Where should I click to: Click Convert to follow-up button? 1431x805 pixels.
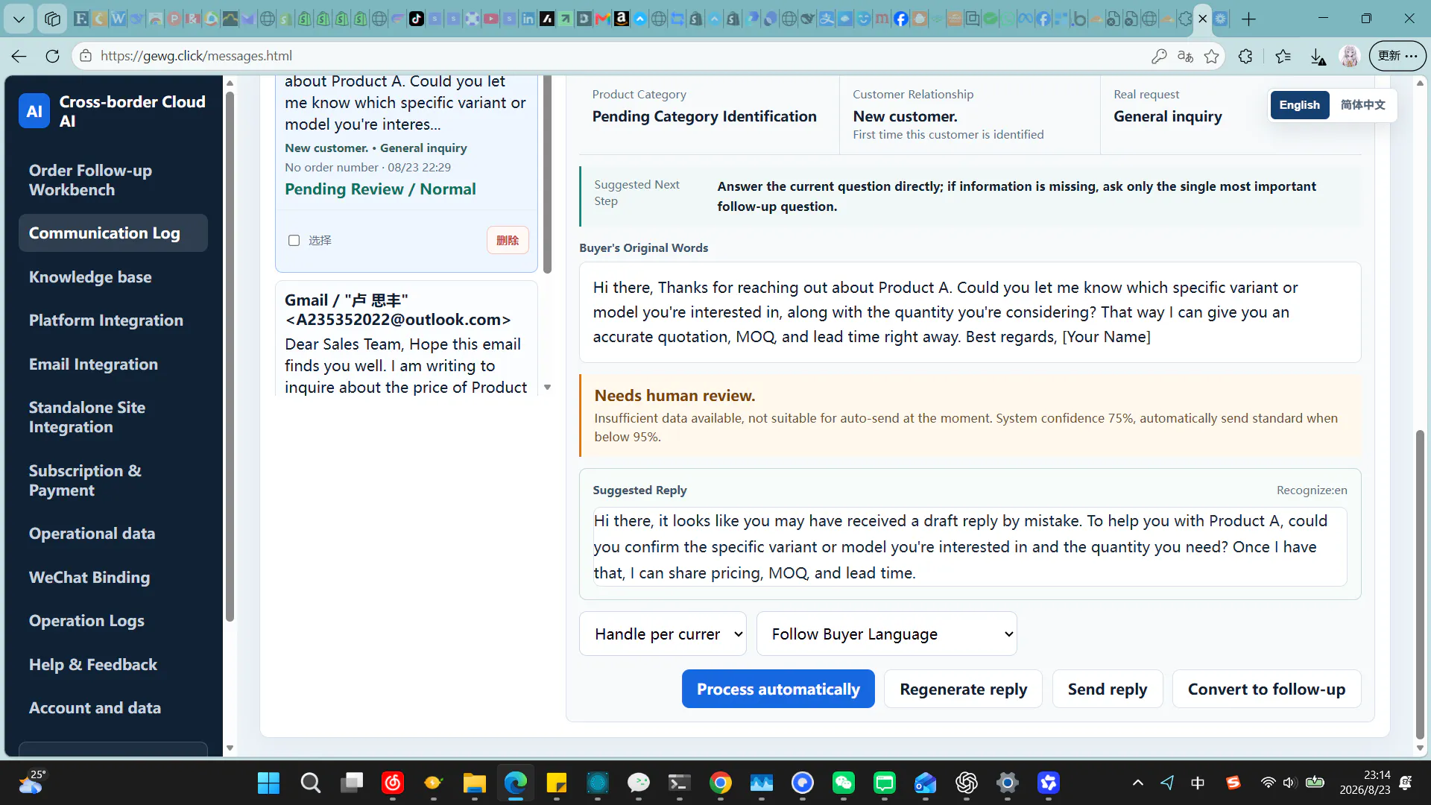point(1266,689)
